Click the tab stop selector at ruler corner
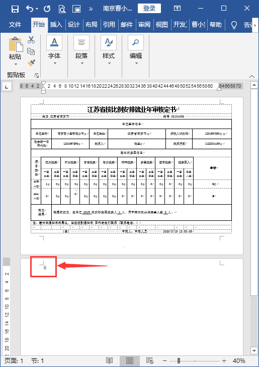 click(7, 87)
